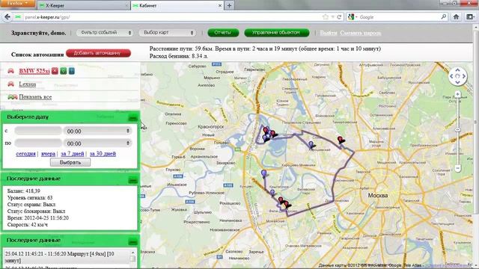Reload the page with the refresh icon
Image resolution: width=479 pixels, height=269 pixels.
click(339, 17)
